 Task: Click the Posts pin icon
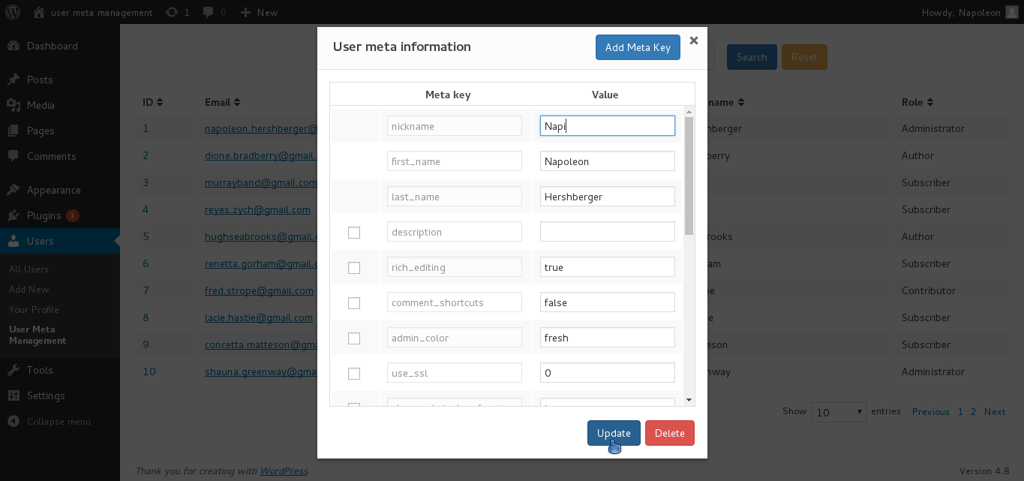(x=14, y=80)
